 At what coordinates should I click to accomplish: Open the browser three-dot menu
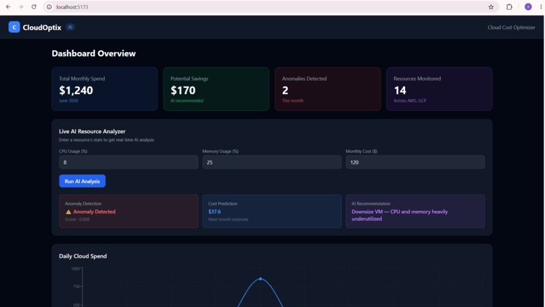[541, 7]
